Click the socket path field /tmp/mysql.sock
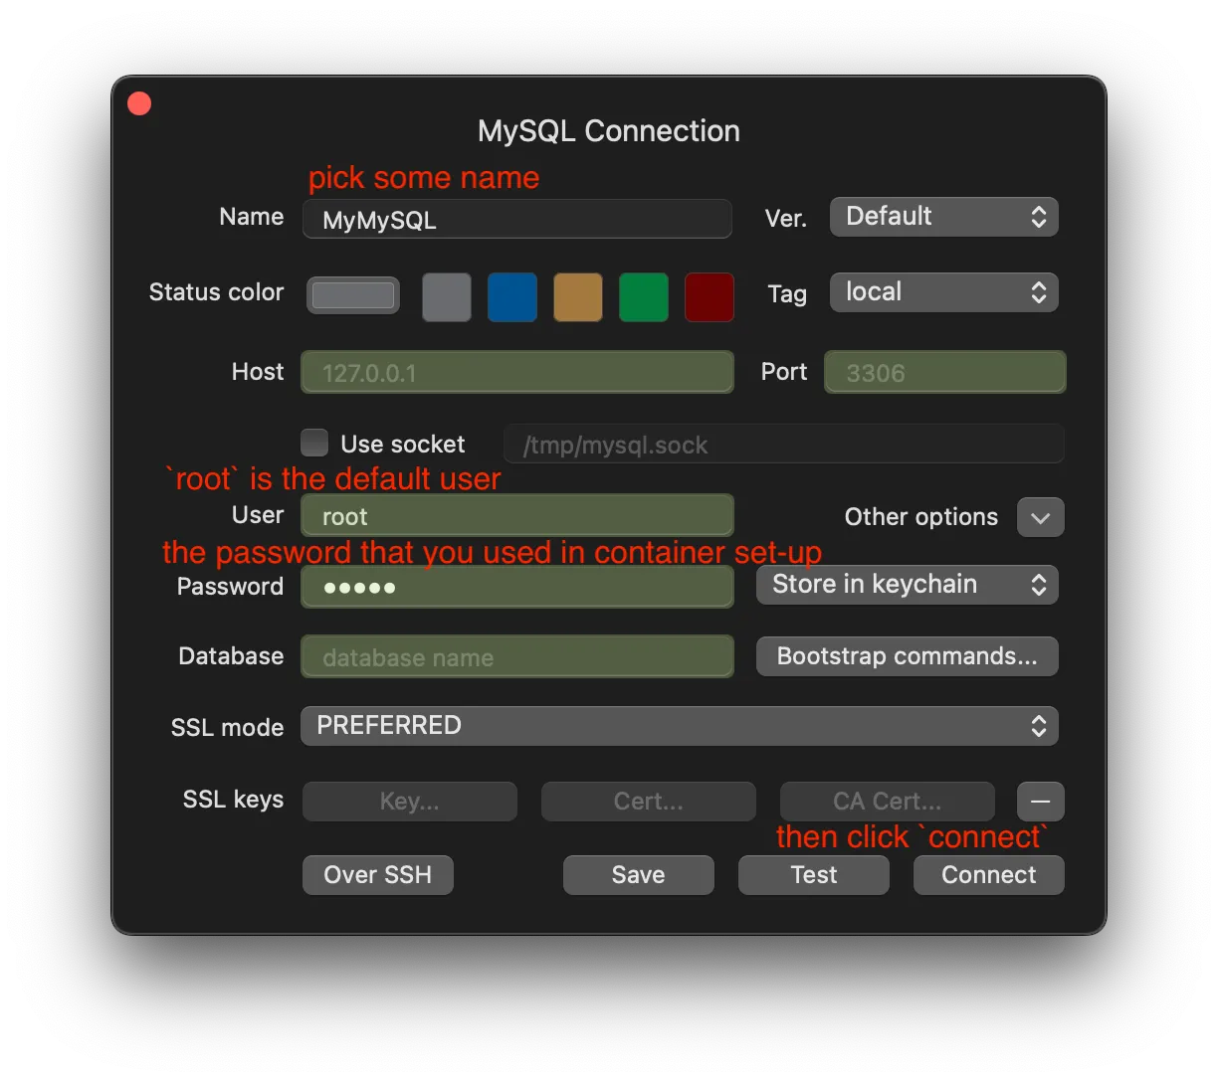The height and width of the screenshot is (1082, 1218). click(783, 444)
